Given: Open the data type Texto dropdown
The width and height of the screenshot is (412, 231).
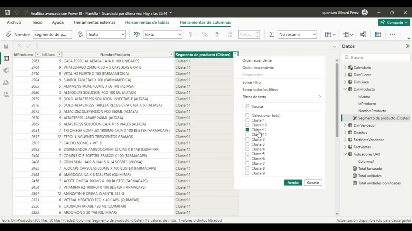Looking at the screenshot, I should 106,34.
